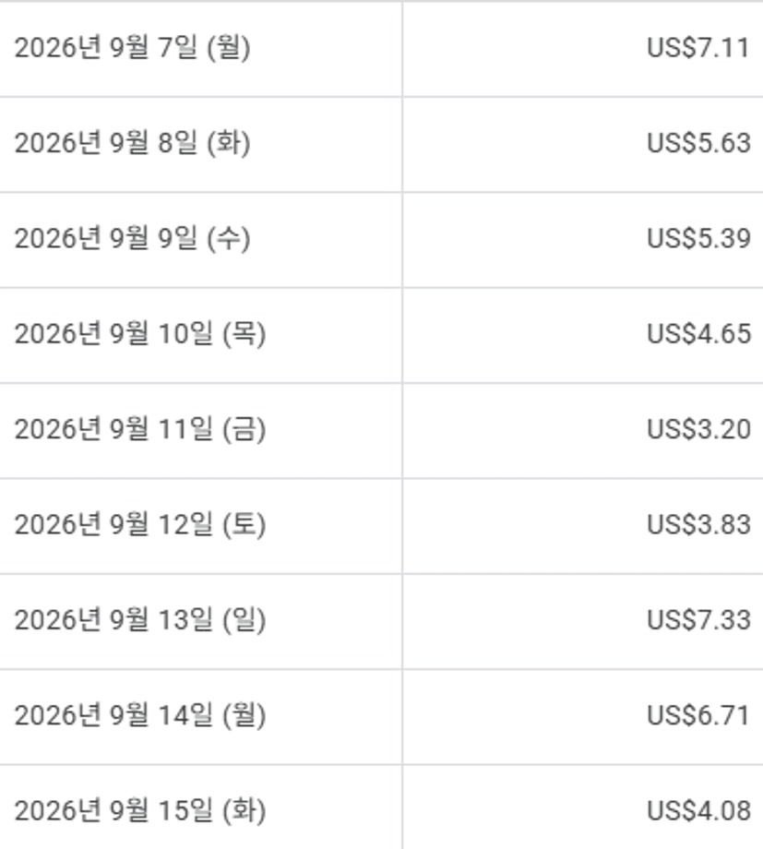Click the US$5.63 amount
The height and width of the screenshot is (849, 763).
[x=698, y=143]
